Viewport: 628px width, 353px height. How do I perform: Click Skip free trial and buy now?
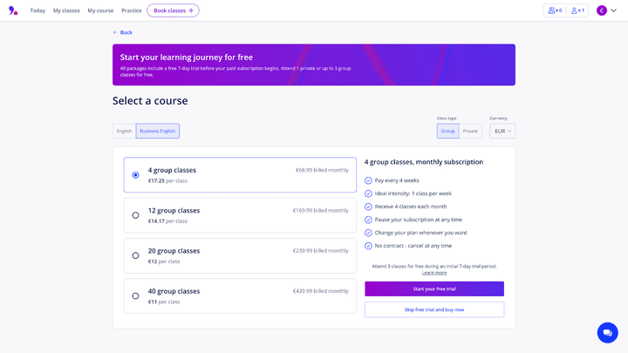point(434,309)
